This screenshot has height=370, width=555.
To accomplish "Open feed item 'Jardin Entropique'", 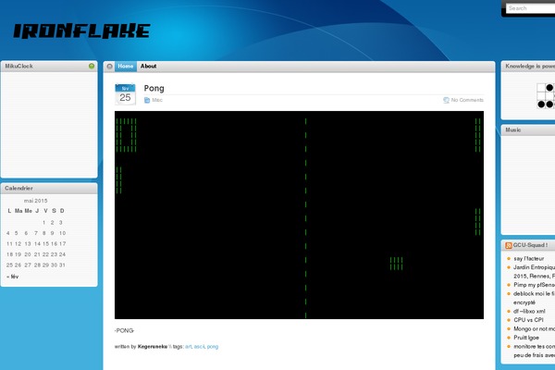I will pyautogui.click(x=534, y=272).
